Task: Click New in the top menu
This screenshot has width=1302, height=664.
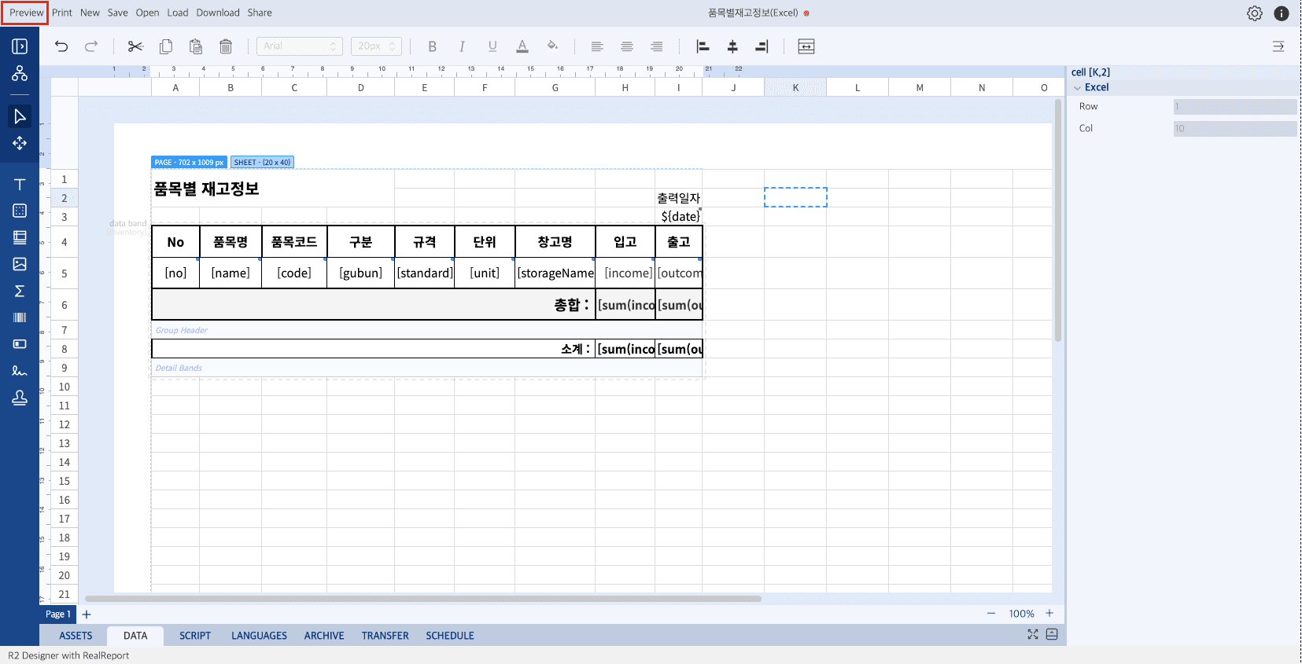Action: click(x=90, y=13)
